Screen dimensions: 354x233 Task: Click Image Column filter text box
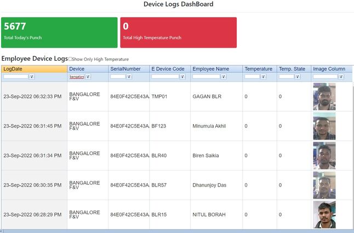(326, 77)
